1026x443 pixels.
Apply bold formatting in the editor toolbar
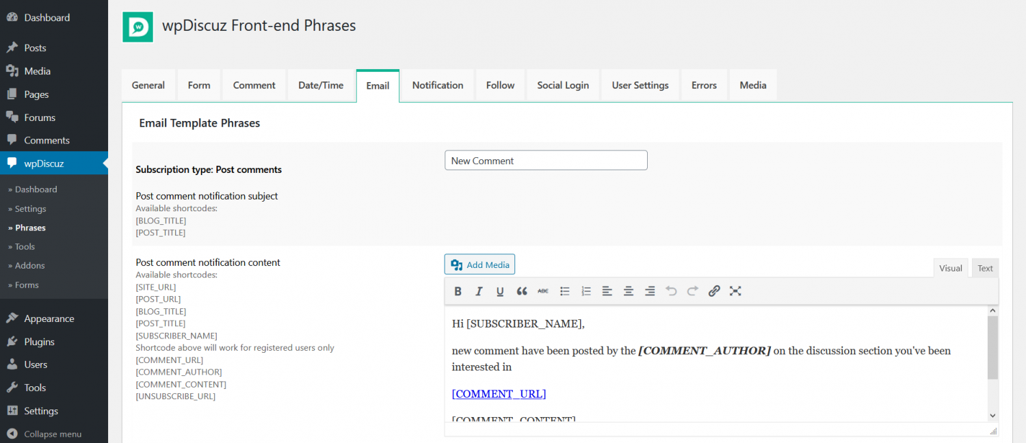[x=458, y=291]
